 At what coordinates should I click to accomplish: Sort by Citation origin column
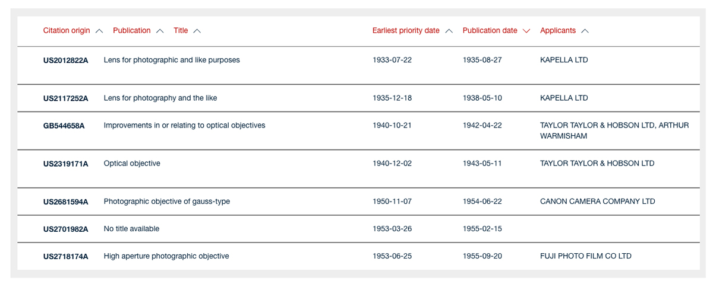pos(67,31)
